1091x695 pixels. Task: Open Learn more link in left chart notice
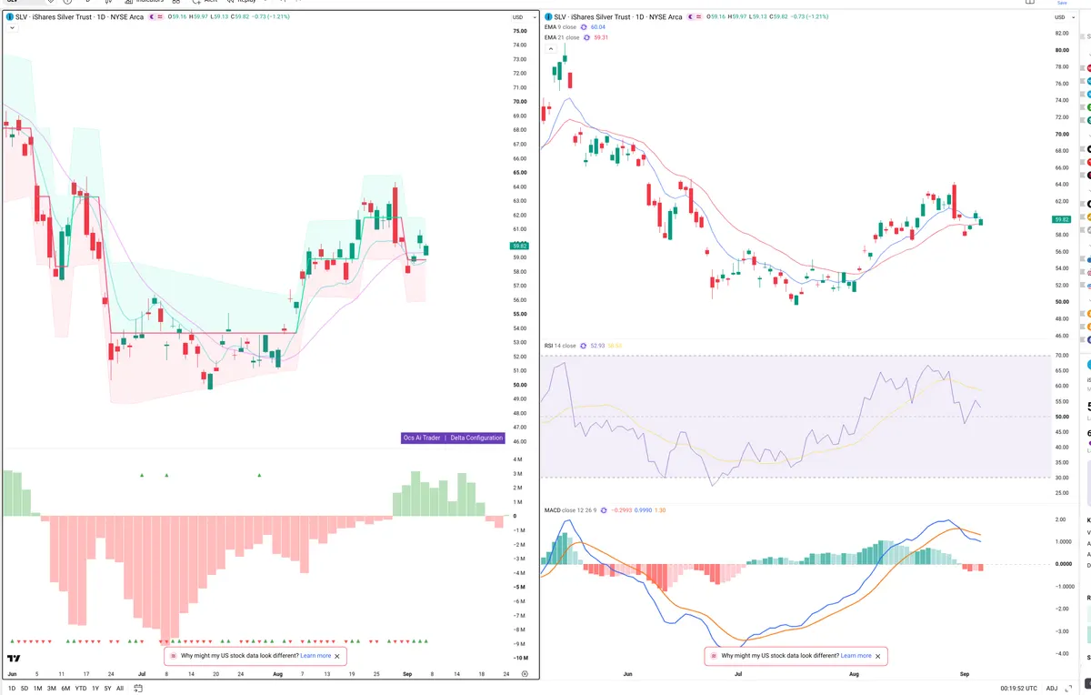pyautogui.click(x=315, y=655)
